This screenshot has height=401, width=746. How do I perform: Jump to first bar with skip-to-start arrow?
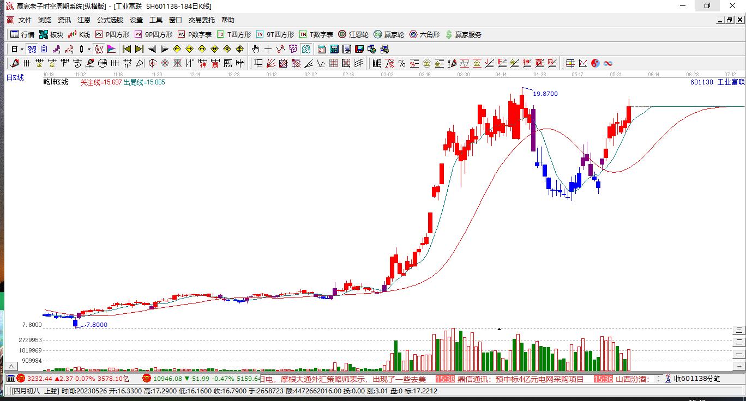[x=127, y=49]
